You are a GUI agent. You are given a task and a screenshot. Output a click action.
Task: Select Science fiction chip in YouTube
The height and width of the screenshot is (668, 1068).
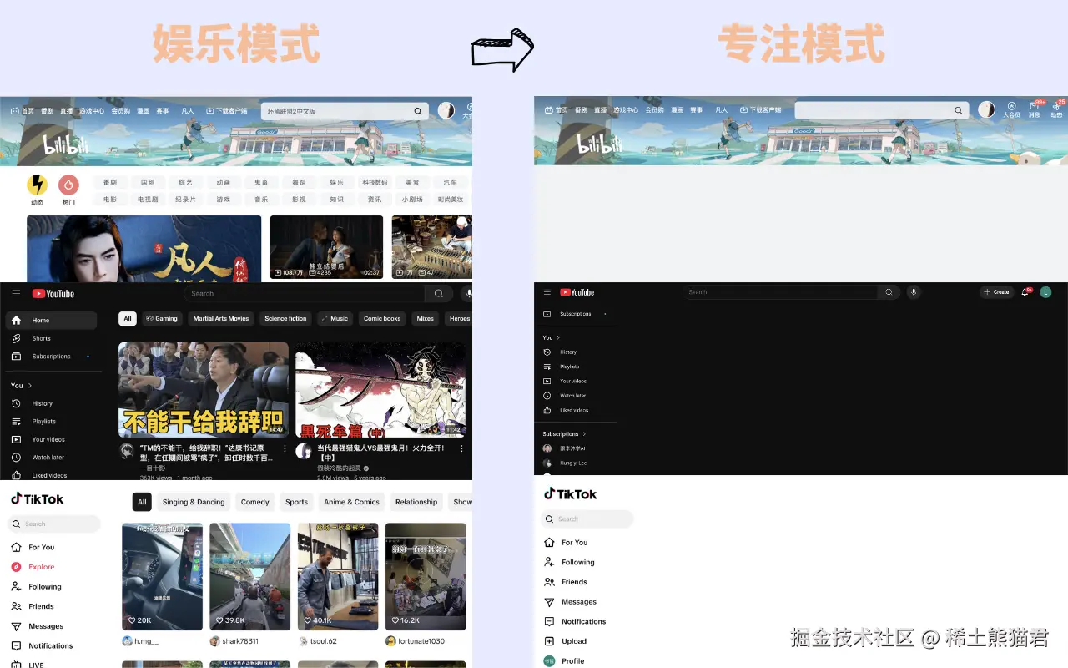286,319
